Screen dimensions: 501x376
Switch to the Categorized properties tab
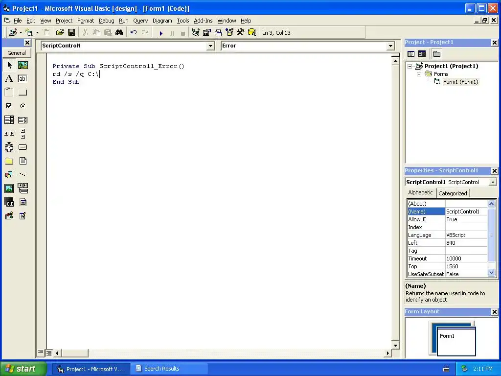pyautogui.click(x=453, y=193)
